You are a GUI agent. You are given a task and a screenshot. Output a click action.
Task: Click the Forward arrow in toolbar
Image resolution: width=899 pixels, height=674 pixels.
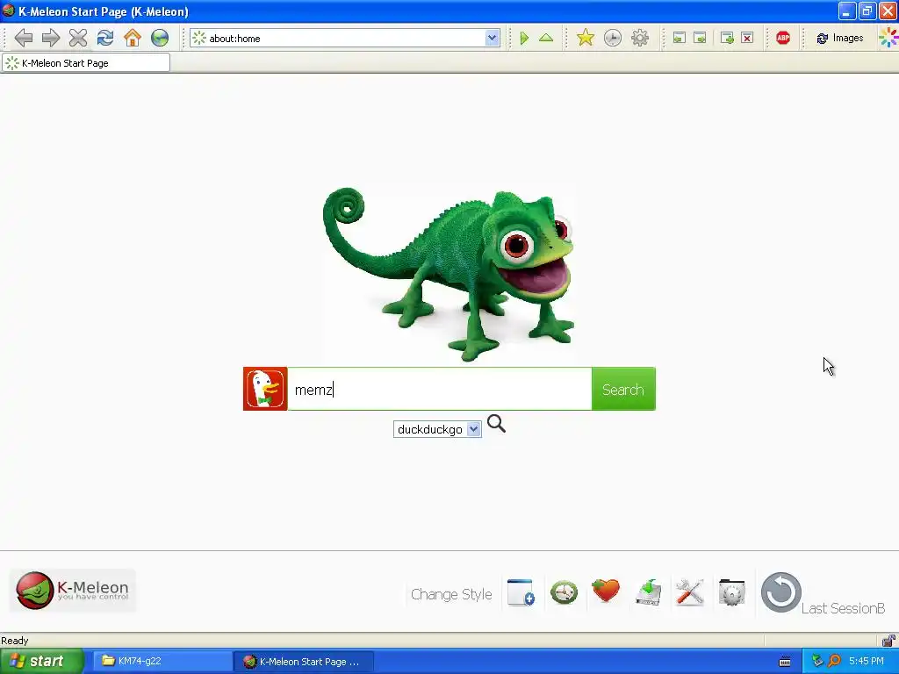pos(50,38)
